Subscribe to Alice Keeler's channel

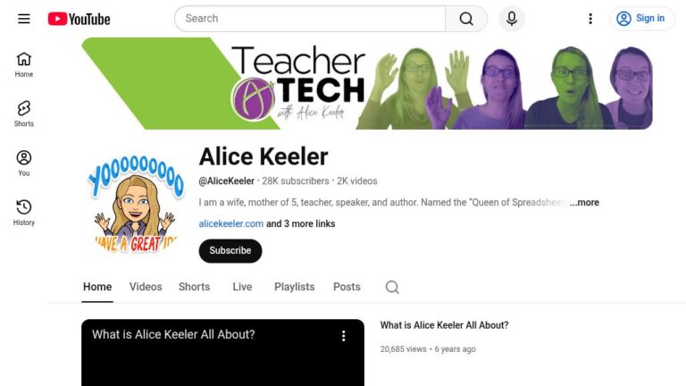(230, 251)
